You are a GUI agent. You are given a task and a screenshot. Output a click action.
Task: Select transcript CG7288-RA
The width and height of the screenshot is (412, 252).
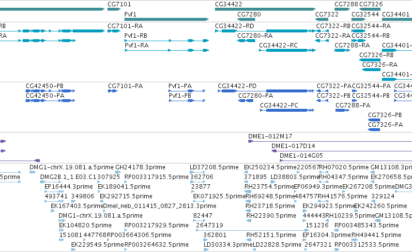click(352, 45)
